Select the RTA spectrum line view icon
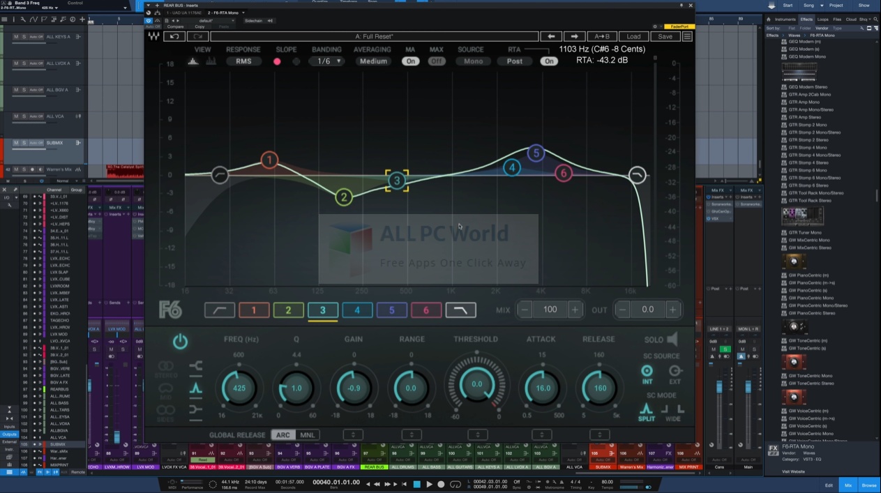Viewport: 881px width, 493px height. (193, 61)
